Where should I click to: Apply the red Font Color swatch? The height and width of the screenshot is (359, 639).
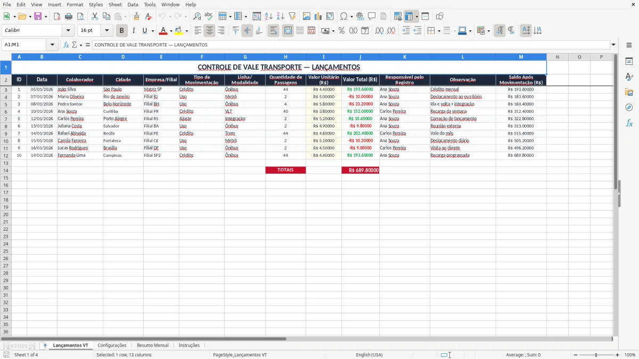coord(164,31)
